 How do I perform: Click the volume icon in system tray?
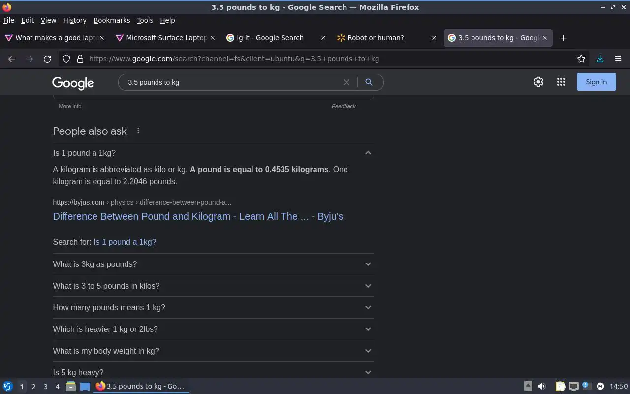coord(542,387)
